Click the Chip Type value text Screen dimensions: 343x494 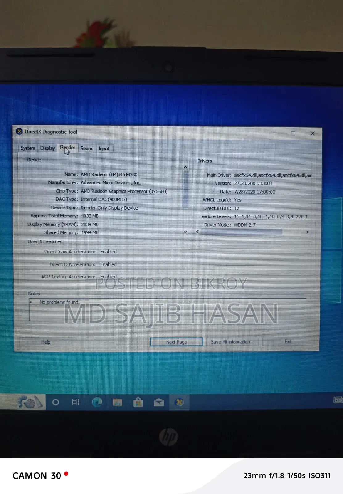[124, 191]
